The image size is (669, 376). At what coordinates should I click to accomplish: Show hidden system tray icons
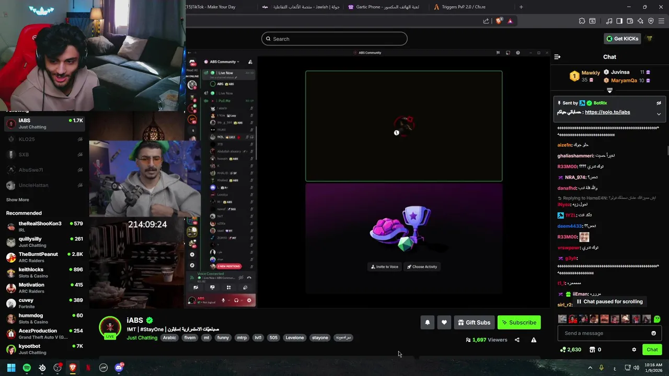point(590,368)
